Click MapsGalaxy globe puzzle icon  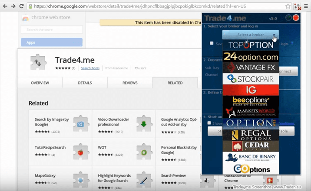(80, 180)
